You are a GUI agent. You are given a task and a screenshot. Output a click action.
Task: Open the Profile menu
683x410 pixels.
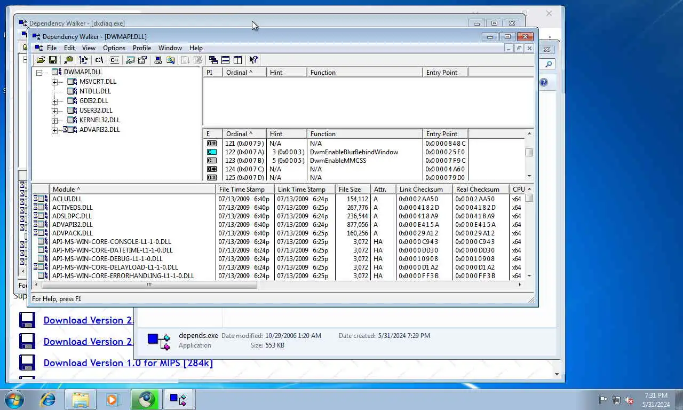pos(142,48)
